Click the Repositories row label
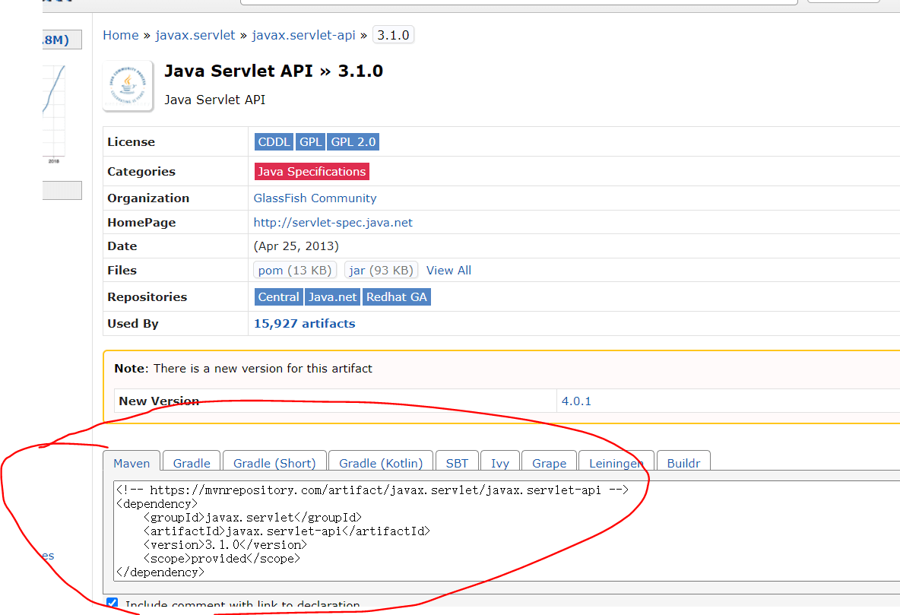 click(x=147, y=297)
